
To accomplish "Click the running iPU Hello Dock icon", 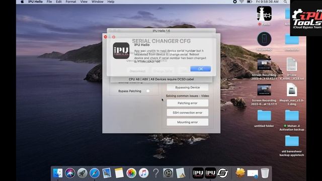I will pos(210,173).
